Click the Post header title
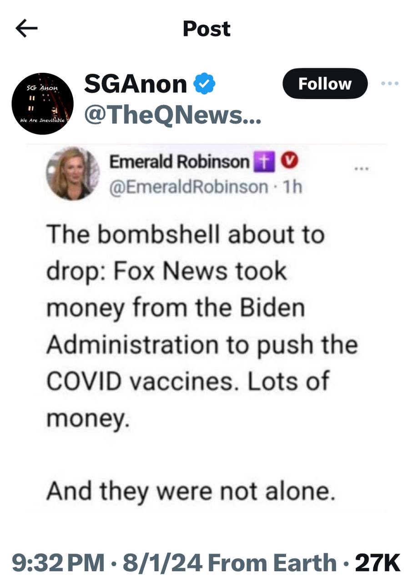 (x=206, y=29)
